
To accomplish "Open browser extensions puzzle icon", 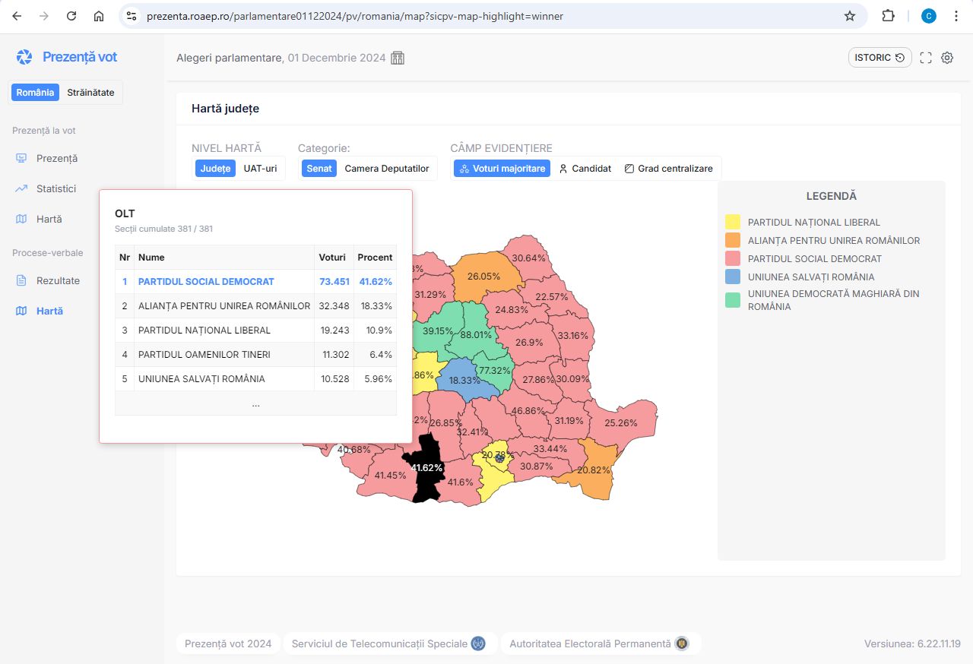I will (x=888, y=16).
